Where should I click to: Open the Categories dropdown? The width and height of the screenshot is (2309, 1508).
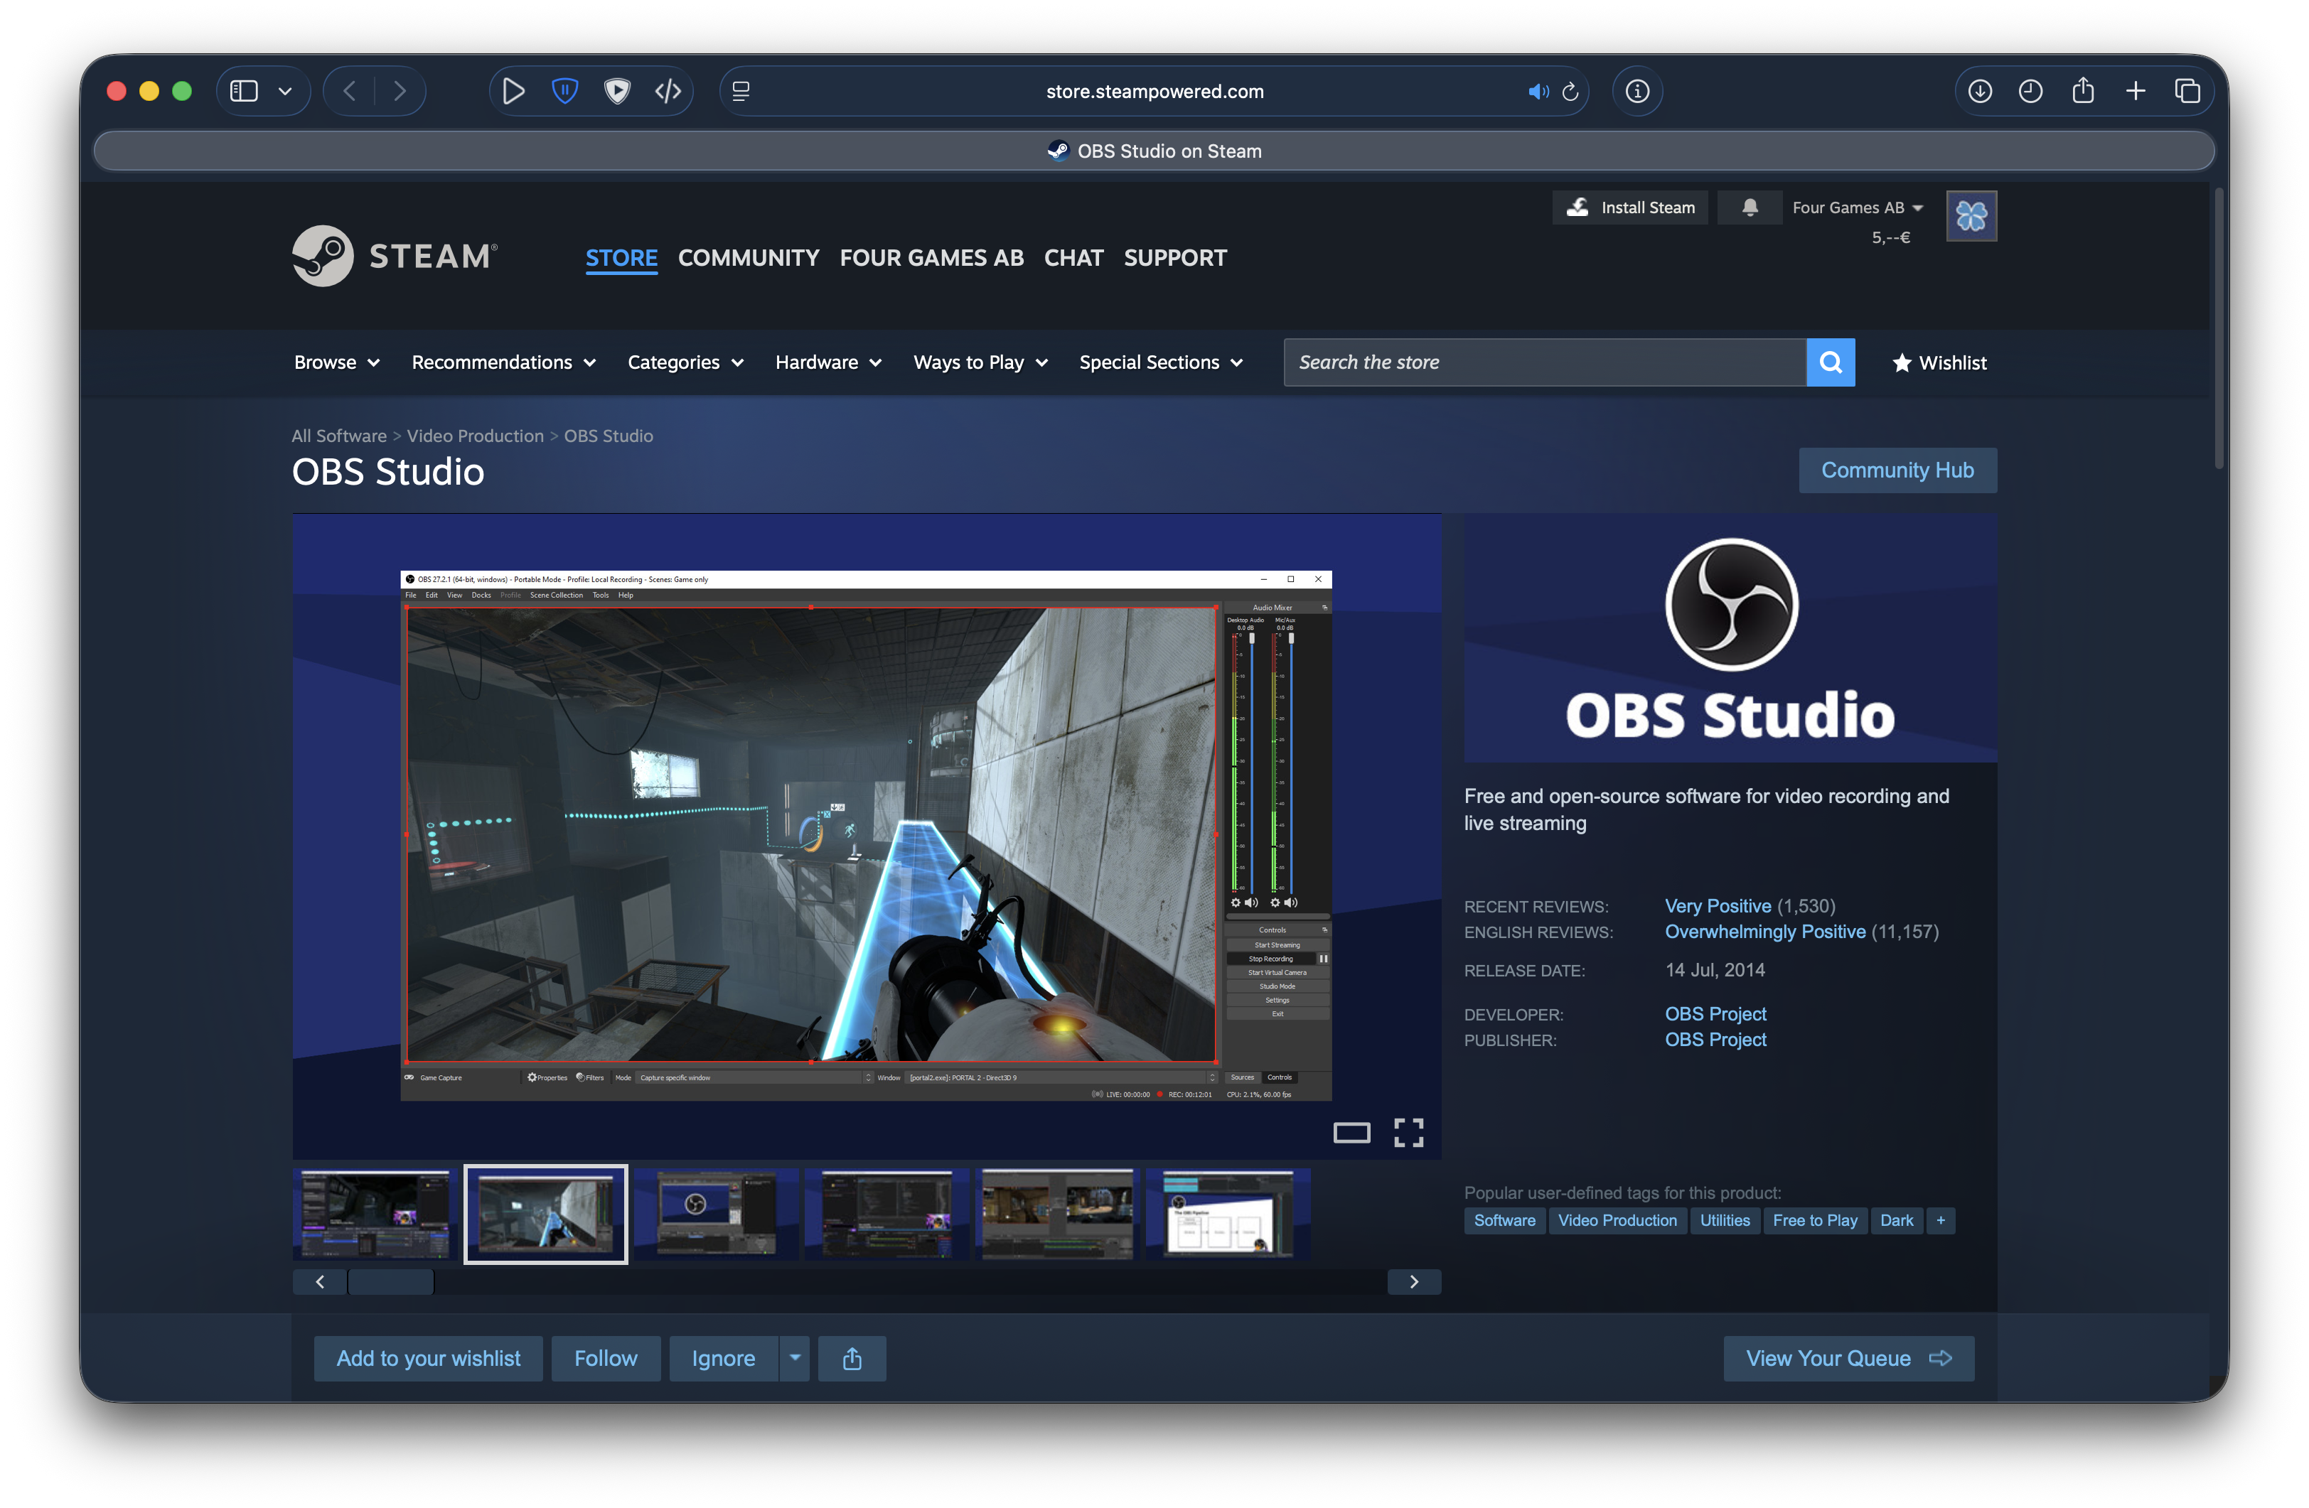click(686, 362)
